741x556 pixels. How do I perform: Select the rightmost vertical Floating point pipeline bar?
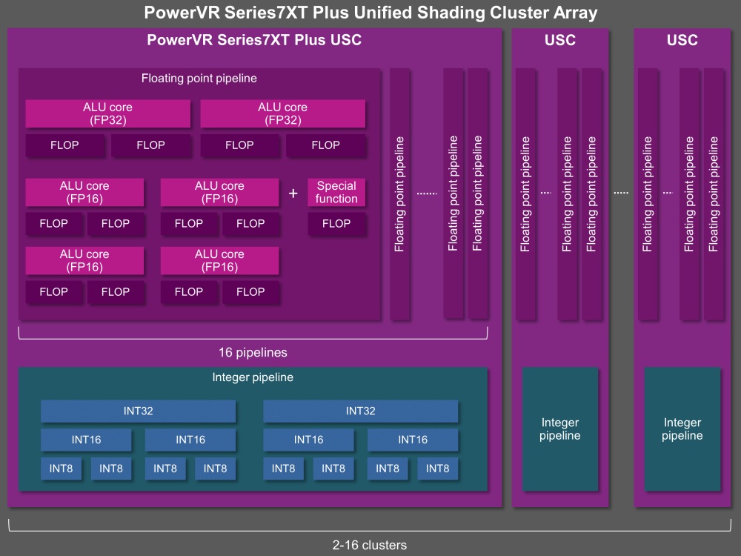pos(714,193)
